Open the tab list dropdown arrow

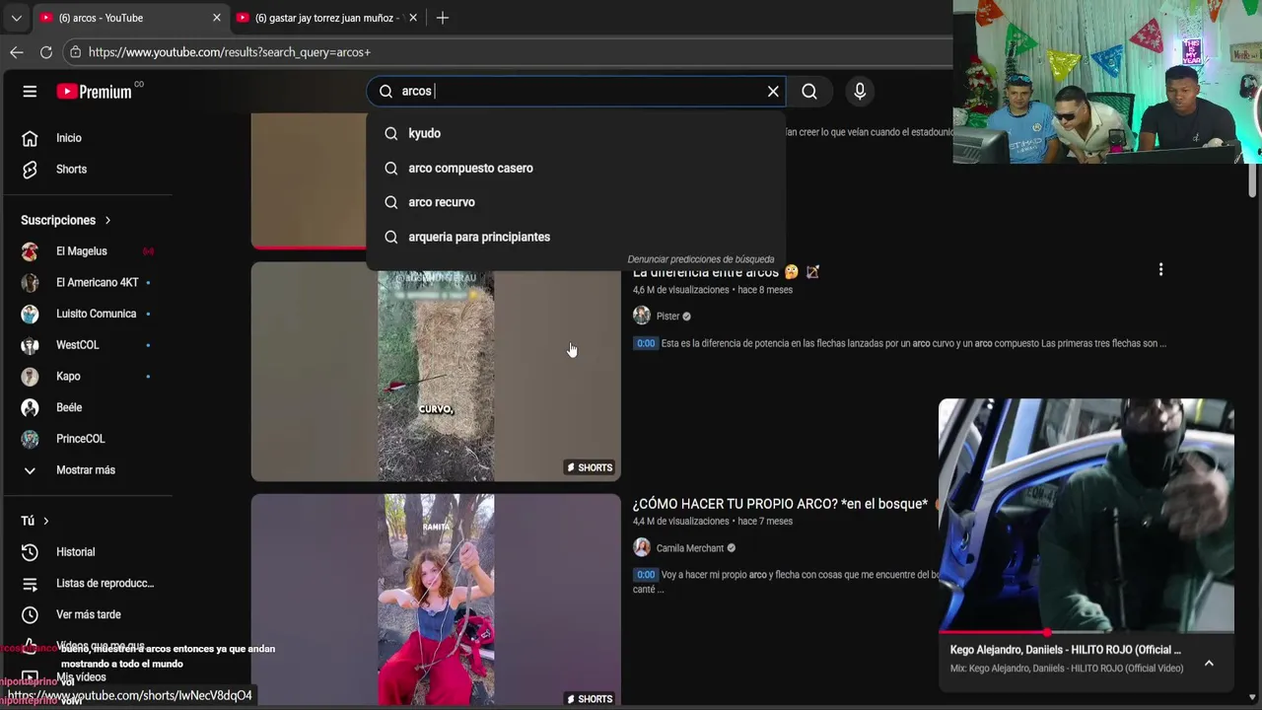coord(16,18)
